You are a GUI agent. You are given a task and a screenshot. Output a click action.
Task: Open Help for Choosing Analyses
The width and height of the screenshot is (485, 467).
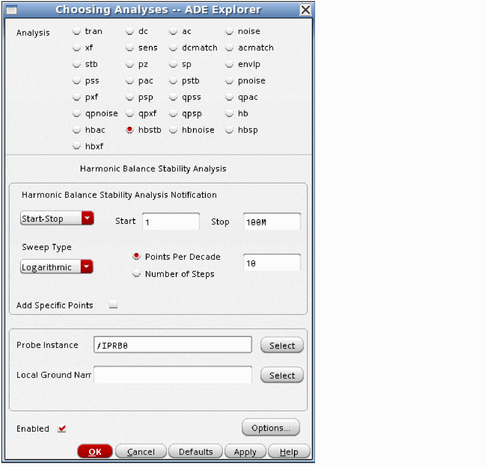289,452
